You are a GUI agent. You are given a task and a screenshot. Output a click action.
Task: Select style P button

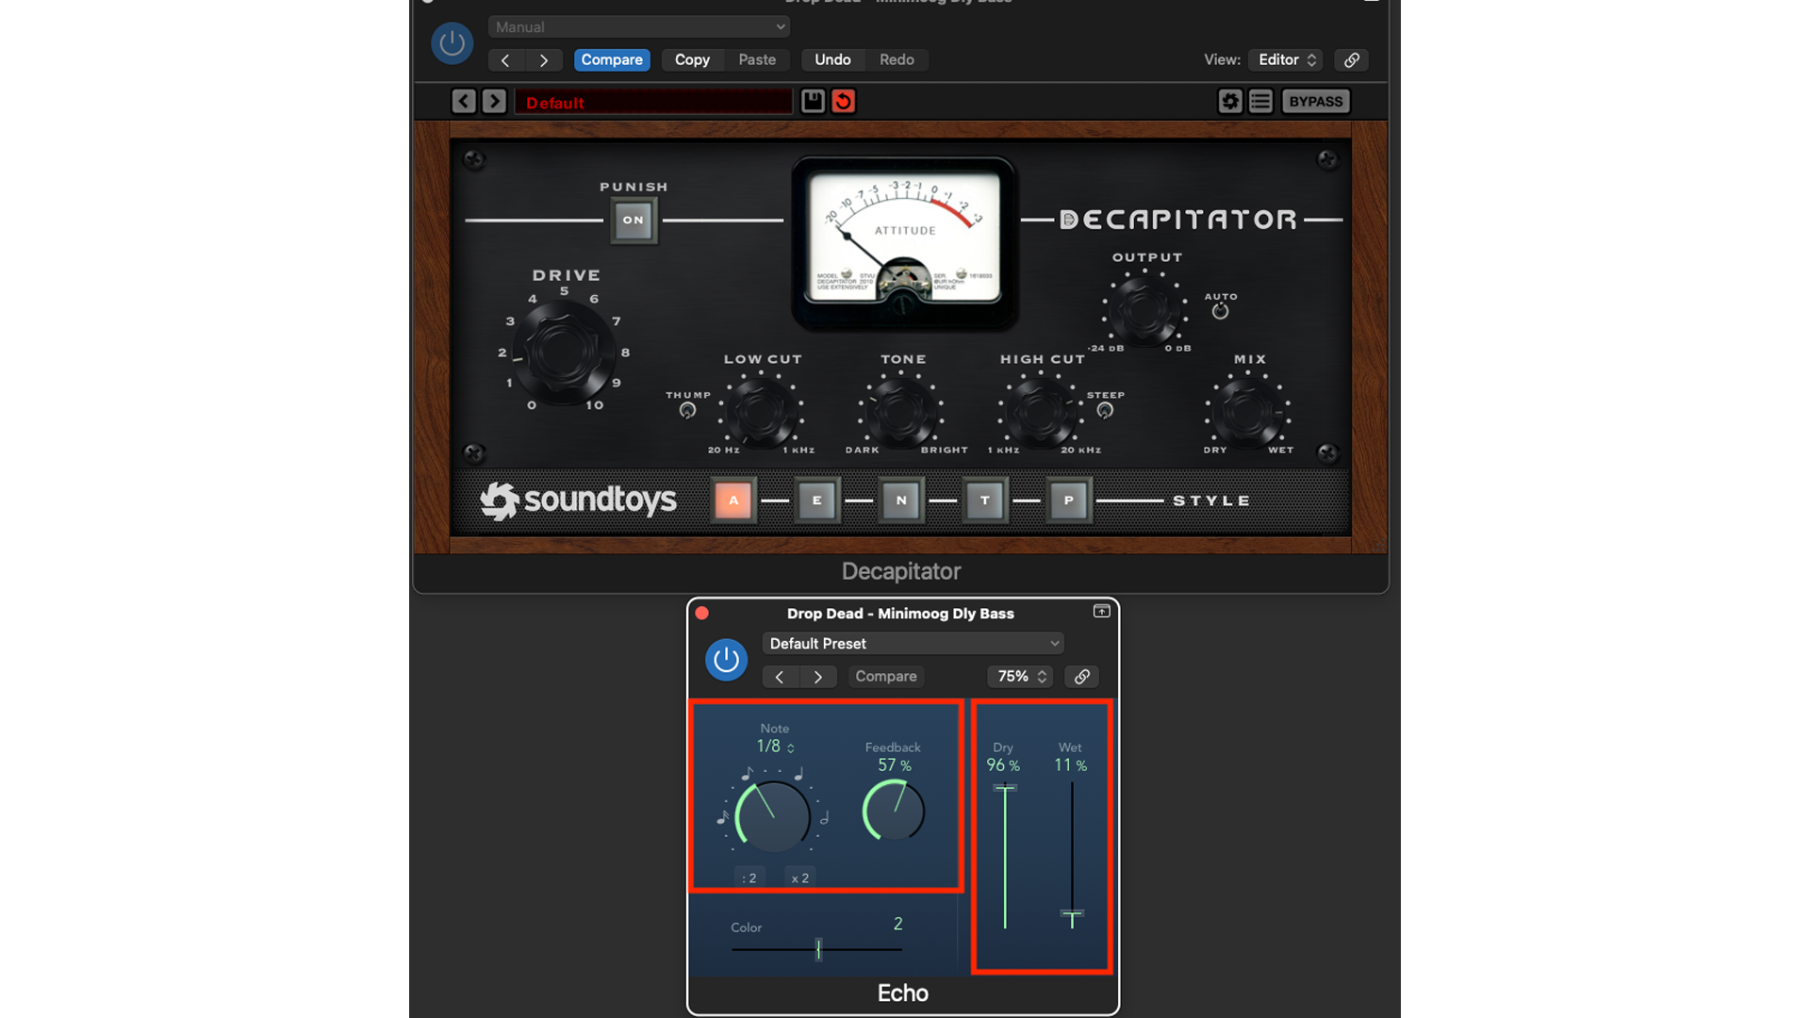(1069, 501)
